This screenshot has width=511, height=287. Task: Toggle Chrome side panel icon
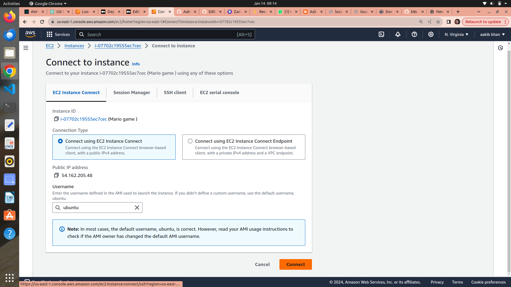tap(449, 22)
